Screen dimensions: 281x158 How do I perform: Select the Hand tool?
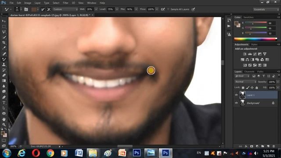coord(4,119)
